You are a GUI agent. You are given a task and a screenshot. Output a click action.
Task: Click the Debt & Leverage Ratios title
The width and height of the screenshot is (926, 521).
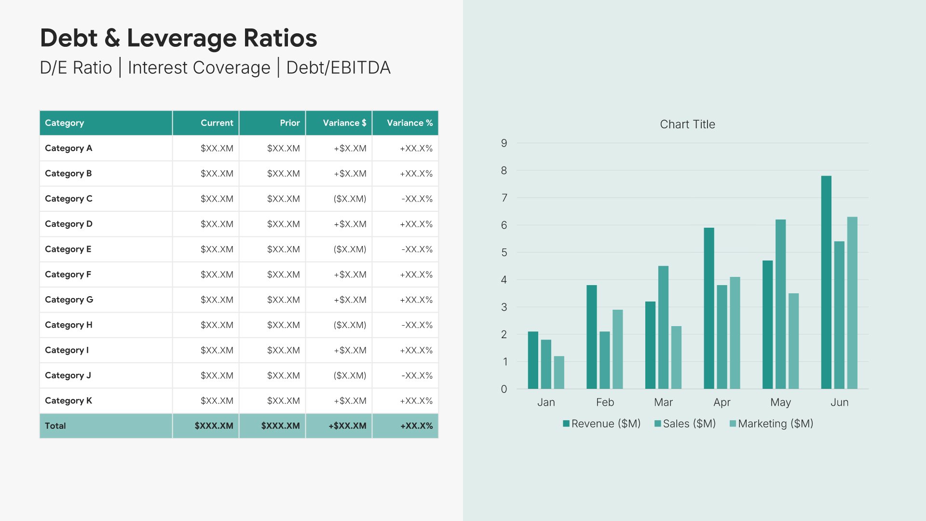pyautogui.click(x=178, y=38)
